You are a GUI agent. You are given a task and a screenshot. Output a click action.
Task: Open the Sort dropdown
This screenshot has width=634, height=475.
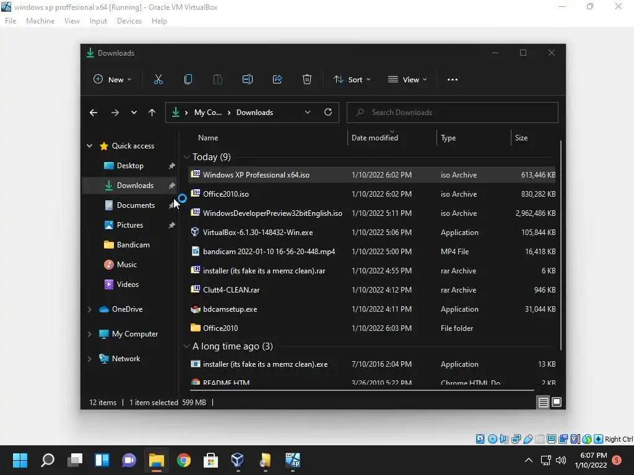point(352,80)
